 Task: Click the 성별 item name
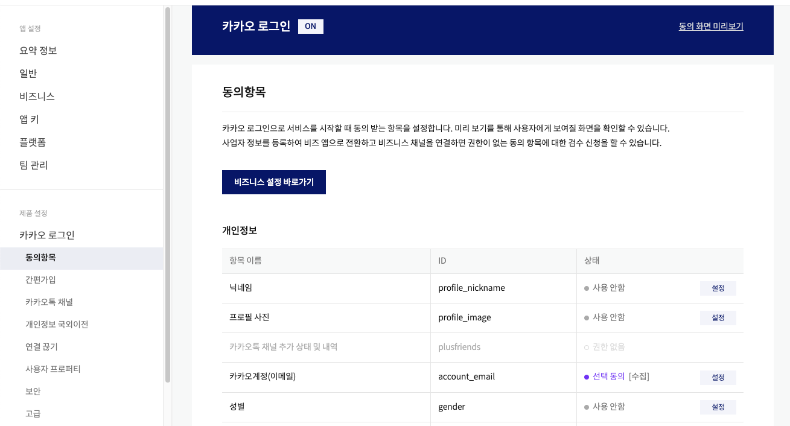[x=237, y=407]
